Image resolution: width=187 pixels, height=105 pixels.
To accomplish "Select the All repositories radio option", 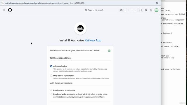I will [51, 66].
